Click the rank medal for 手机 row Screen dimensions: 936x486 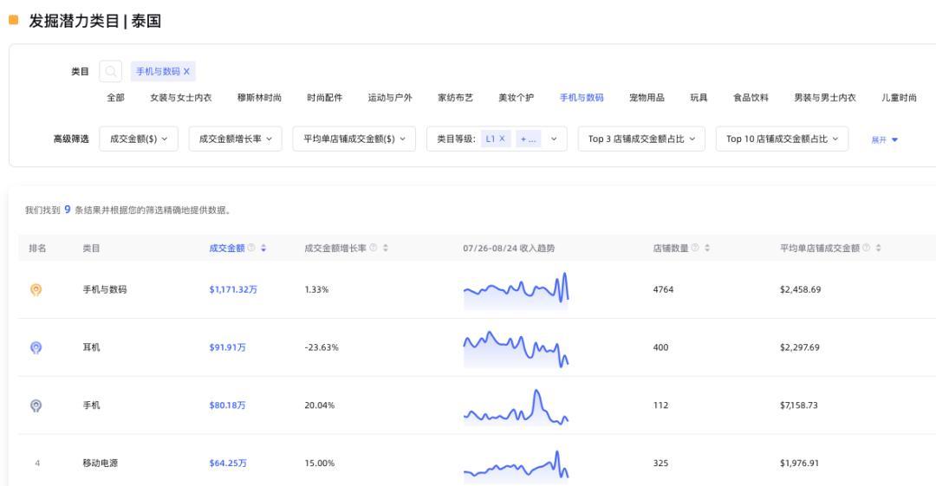coord(36,406)
